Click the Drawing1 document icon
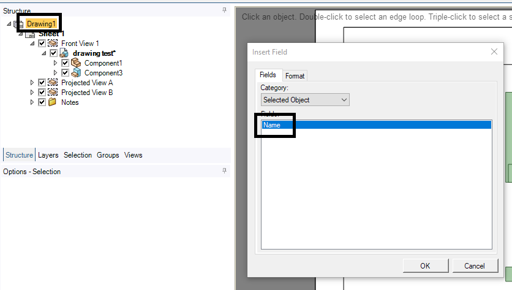 pos(19,24)
